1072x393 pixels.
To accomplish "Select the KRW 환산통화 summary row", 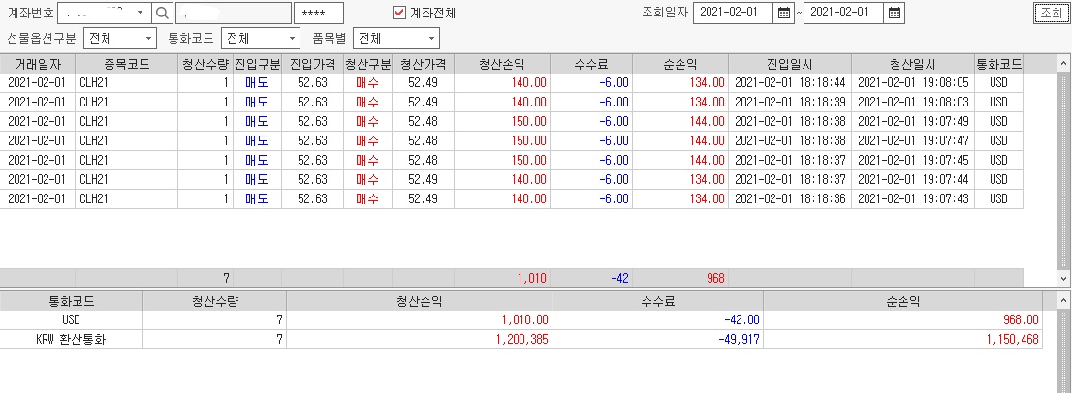I will tap(485, 340).
